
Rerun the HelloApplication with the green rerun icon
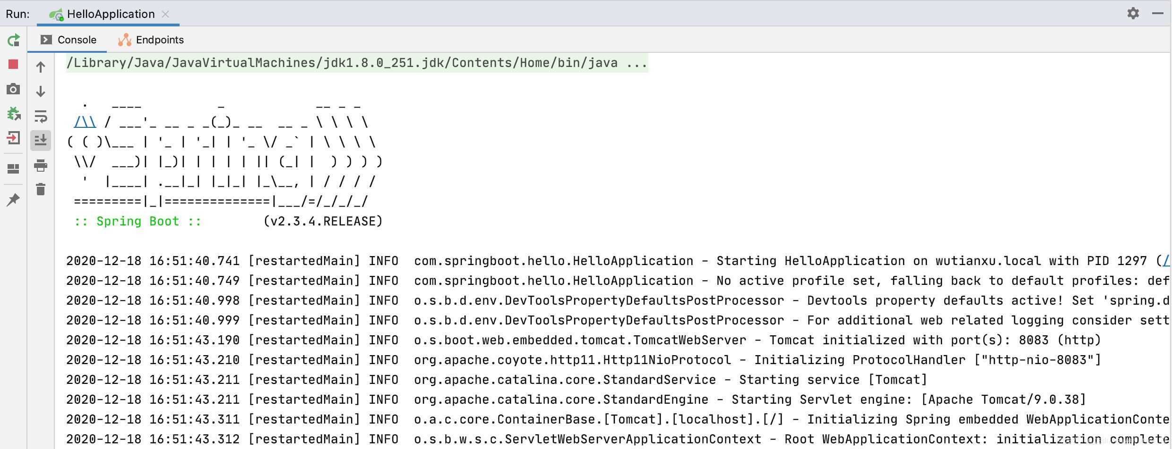(14, 40)
